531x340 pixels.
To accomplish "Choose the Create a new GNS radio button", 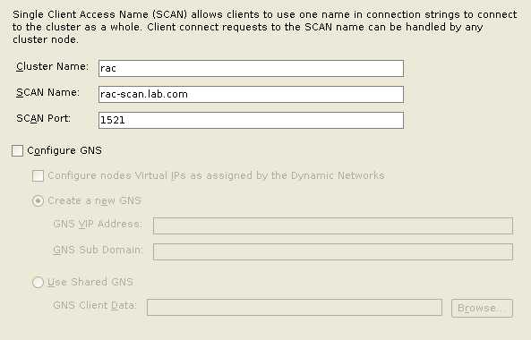I will pyautogui.click(x=38, y=201).
